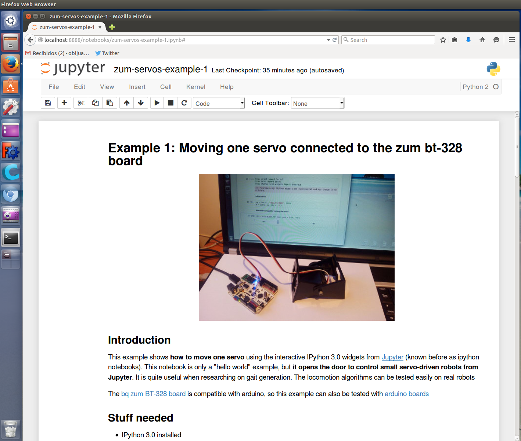The image size is (521, 441).
Task: Open the URL history dropdown arrow
Action: (328, 40)
